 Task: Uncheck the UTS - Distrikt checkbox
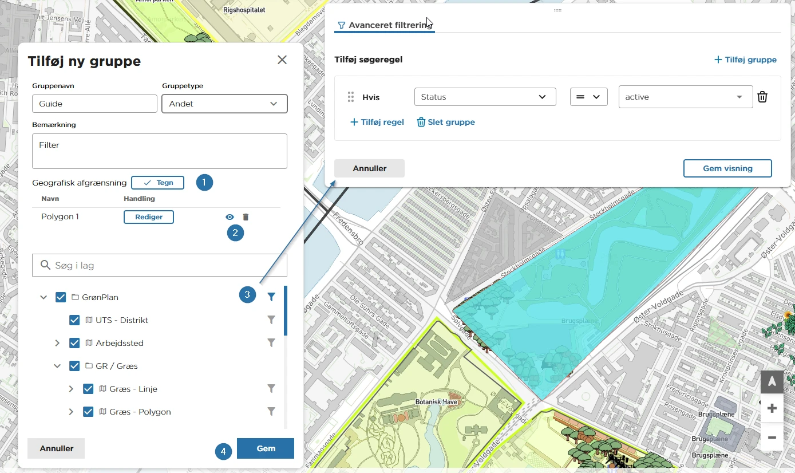coord(74,320)
